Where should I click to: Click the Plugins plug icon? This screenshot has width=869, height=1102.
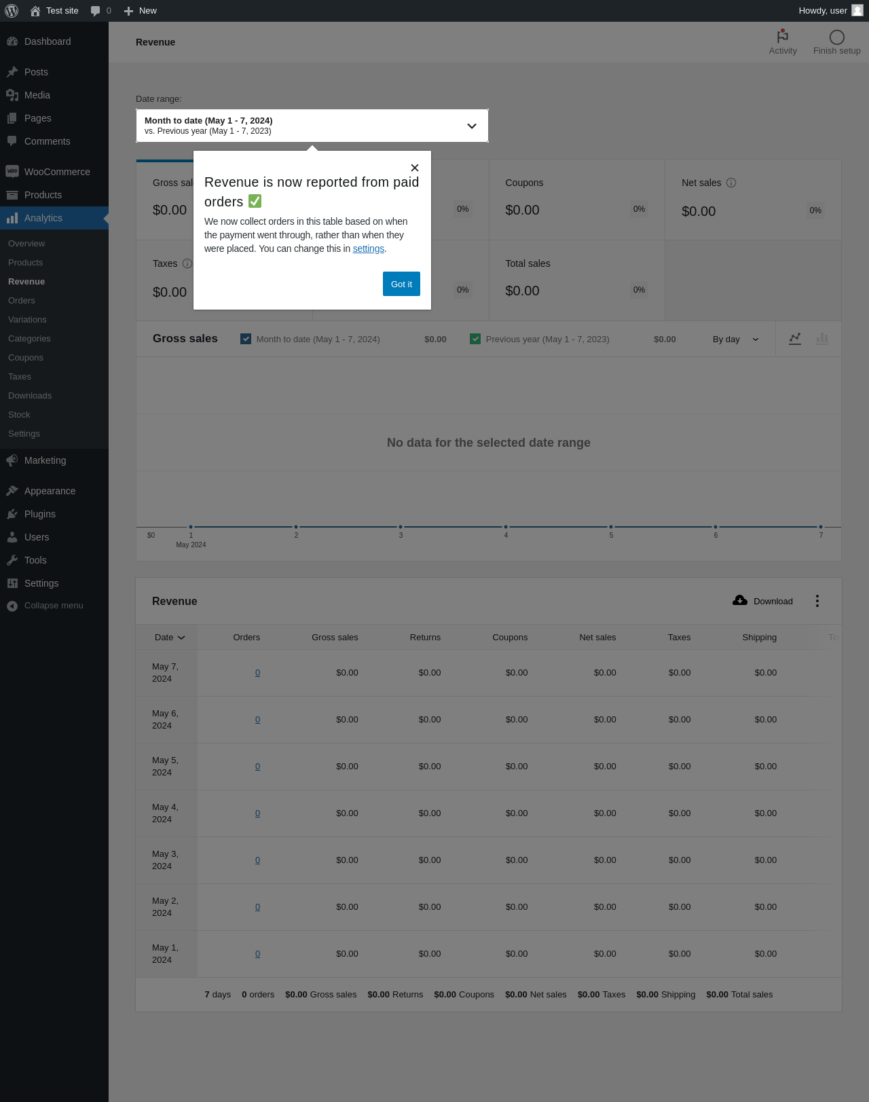12,514
